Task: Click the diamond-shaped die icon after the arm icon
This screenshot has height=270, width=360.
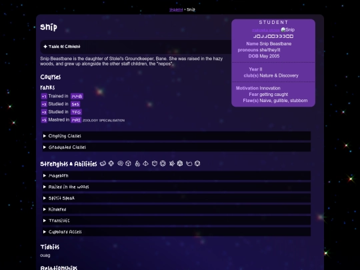Action: tap(111, 163)
